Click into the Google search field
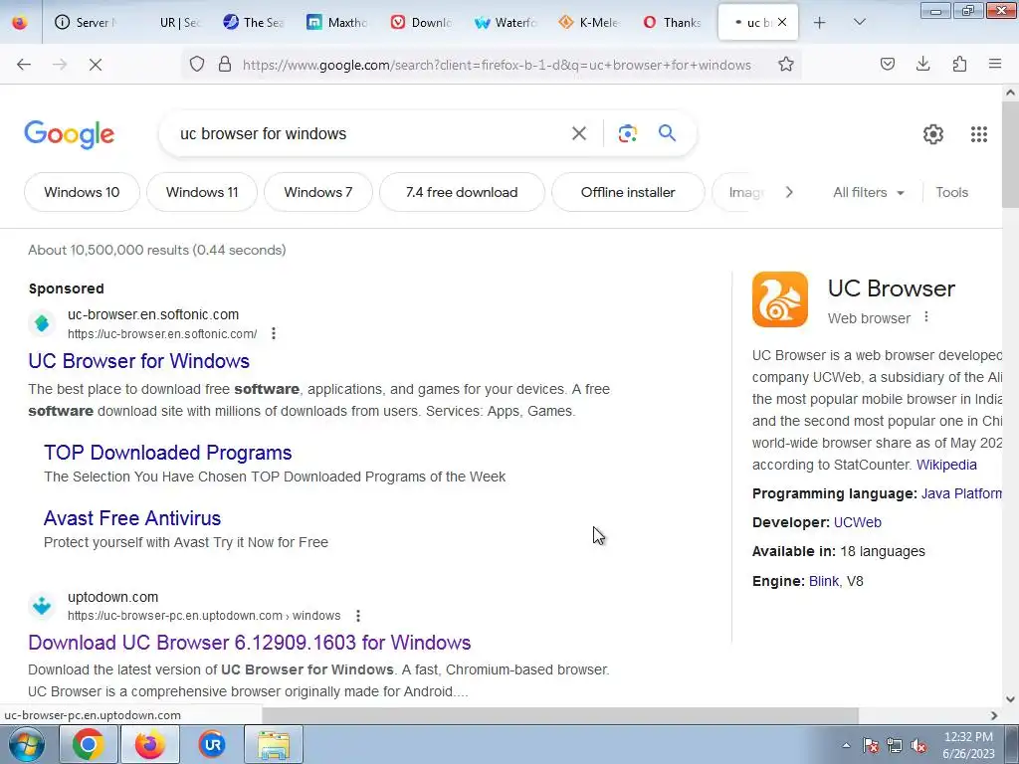This screenshot has height=764, width=1019. click(367, 134)
